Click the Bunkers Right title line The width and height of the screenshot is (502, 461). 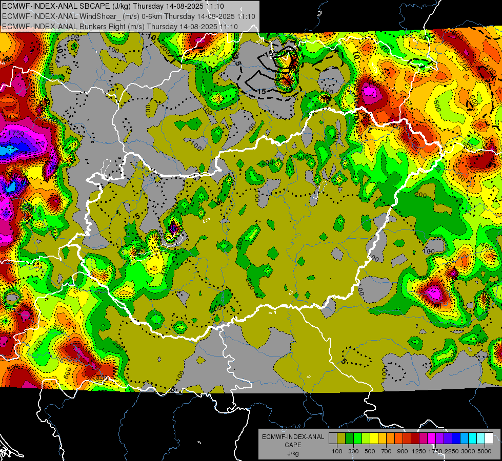tap(120, 27)
